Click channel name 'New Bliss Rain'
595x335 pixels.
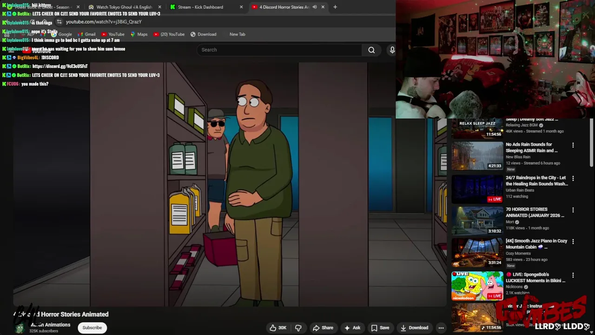pos(518,157)
